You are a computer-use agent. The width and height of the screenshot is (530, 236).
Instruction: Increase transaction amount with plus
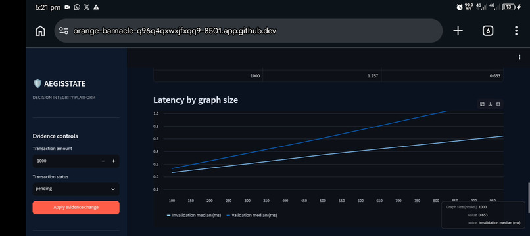[x=114, y=161]
